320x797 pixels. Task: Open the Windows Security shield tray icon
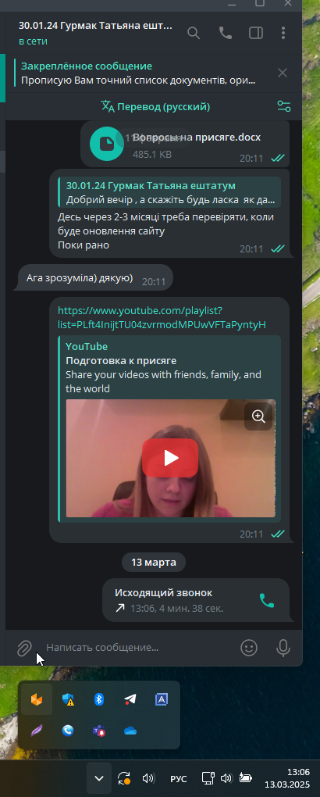(68, 699)
